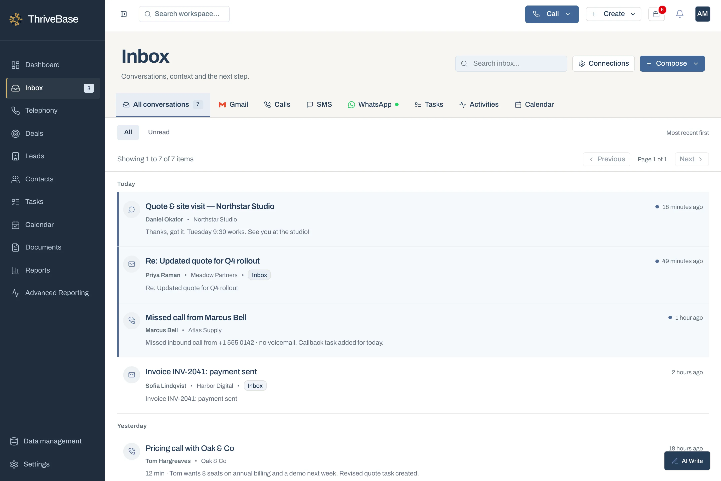Switch to the WhatsApp tab
Viewport: 721px width, 481px height.
373,105
